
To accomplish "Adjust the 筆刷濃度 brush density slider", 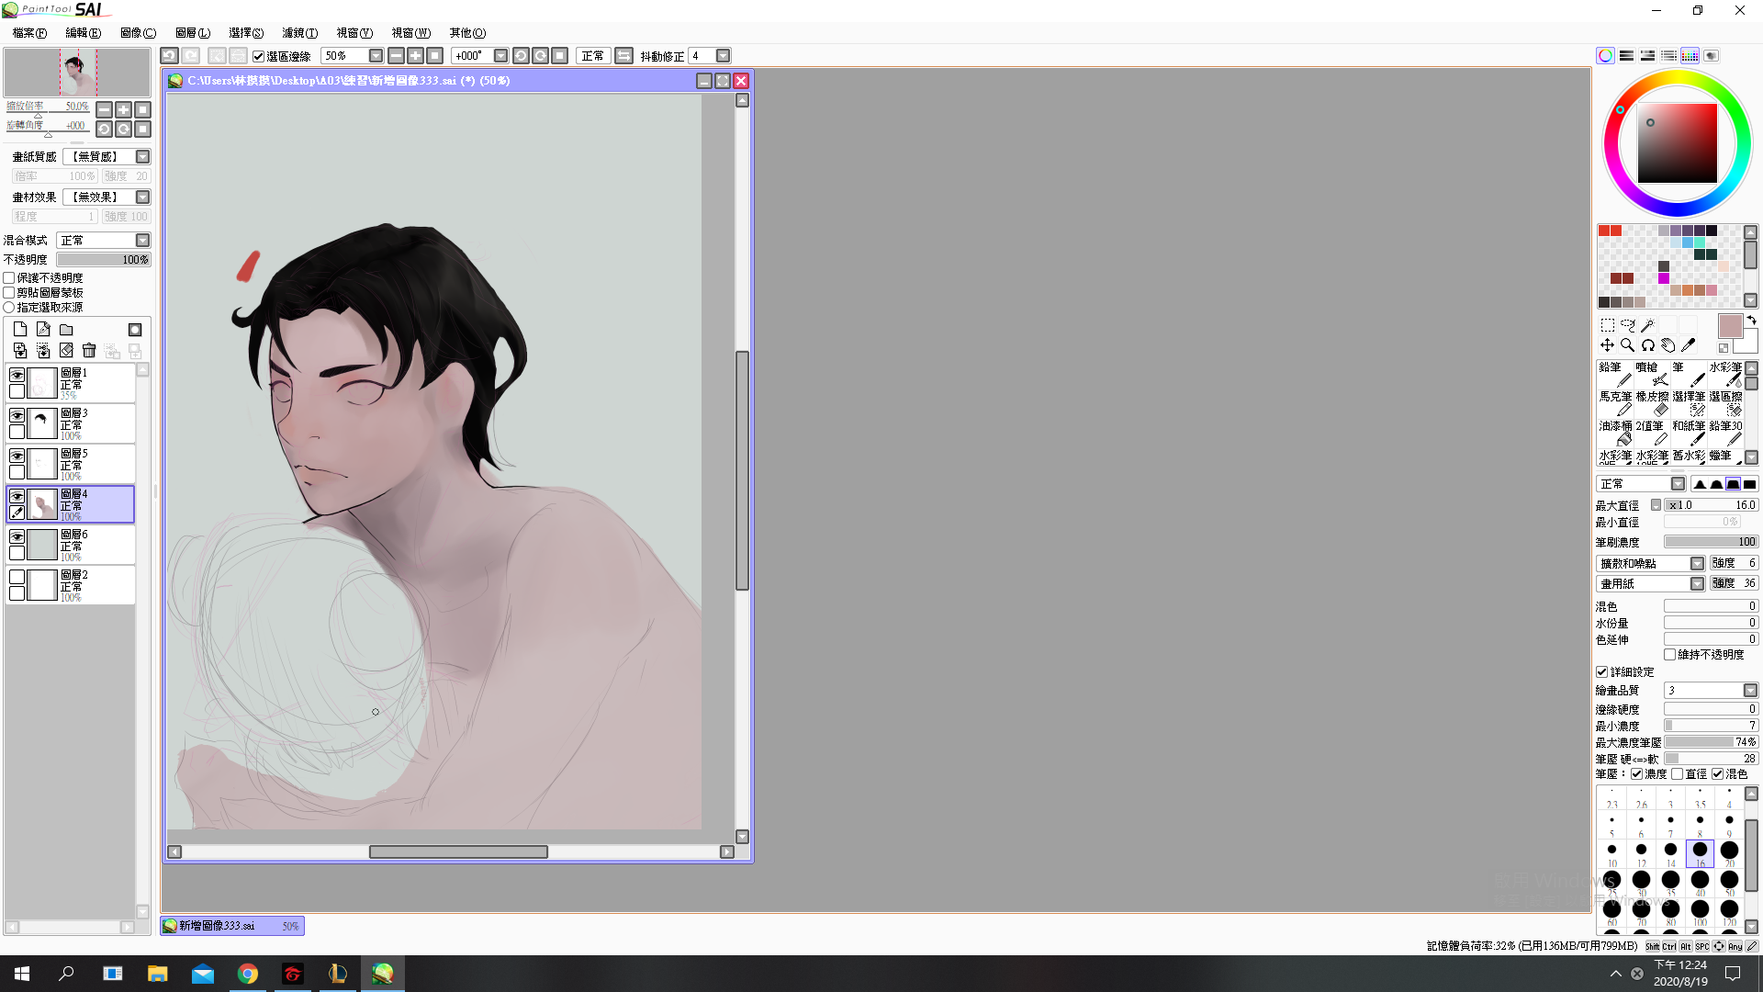I will point(1711,542).
